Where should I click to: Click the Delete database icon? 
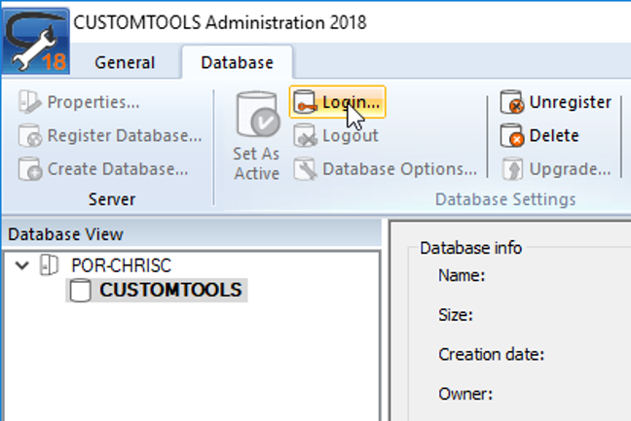(x=512, y=135)
